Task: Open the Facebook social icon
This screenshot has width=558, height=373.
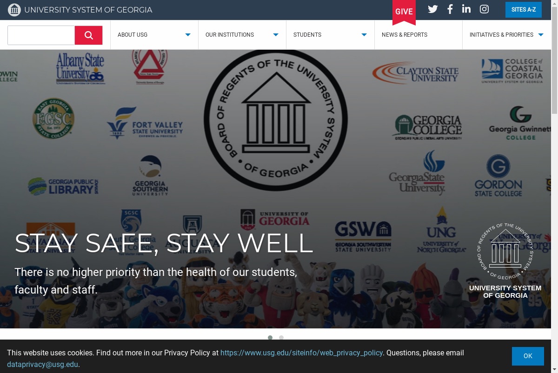Action: (x=450, y=9)
